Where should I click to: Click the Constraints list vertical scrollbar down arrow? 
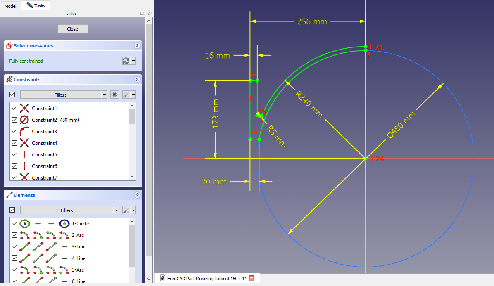tap(132, 176)
